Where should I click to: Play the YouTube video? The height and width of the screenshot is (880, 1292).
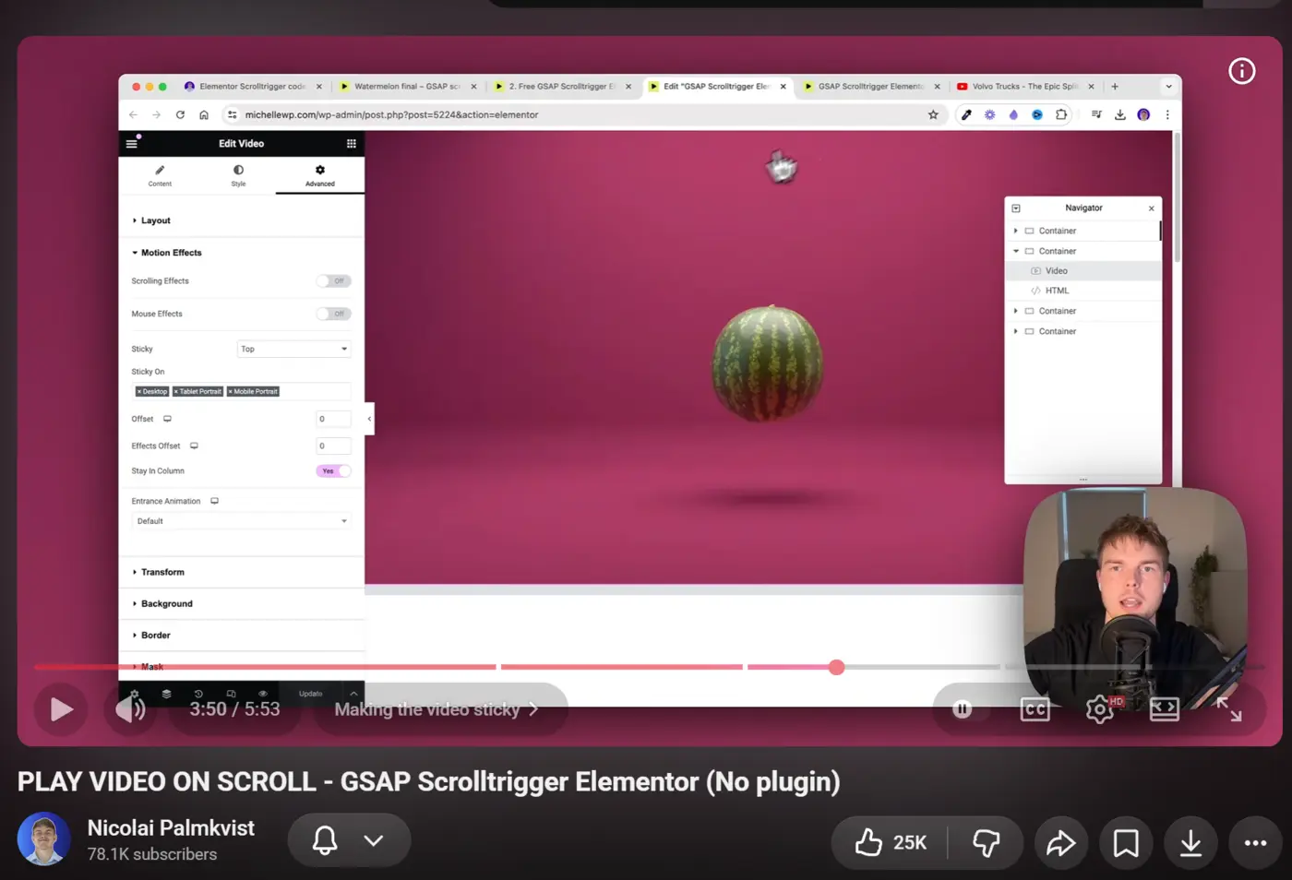(x=61, y=709)
